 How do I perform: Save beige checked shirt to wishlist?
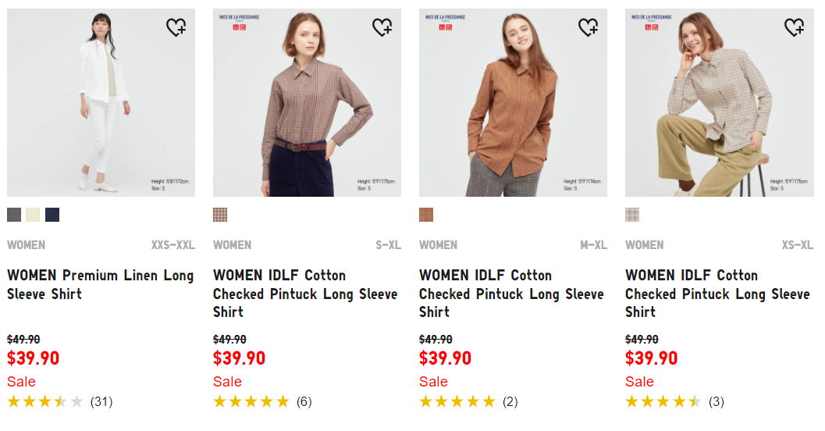(x=794, y=27)
